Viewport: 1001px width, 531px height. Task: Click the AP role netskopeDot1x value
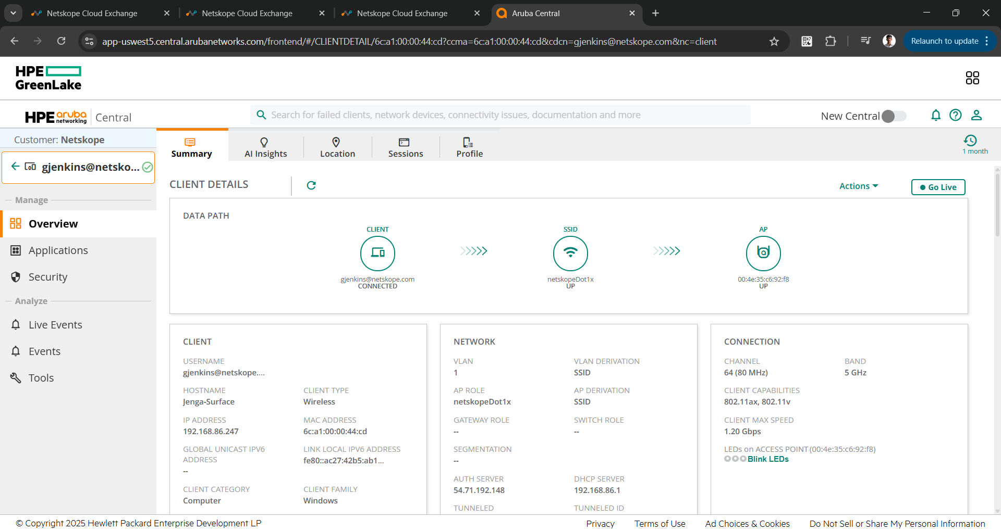tap(482, 402)
